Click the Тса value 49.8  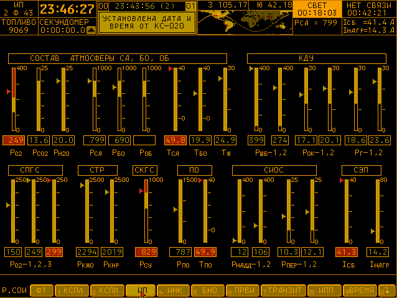[x=175, y=140]
